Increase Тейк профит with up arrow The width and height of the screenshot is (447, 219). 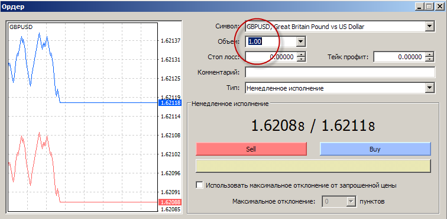430,54
